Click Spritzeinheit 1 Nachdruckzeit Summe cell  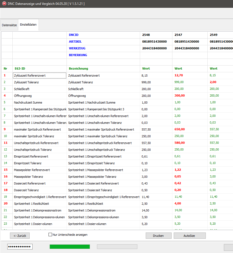coord(92,102)
